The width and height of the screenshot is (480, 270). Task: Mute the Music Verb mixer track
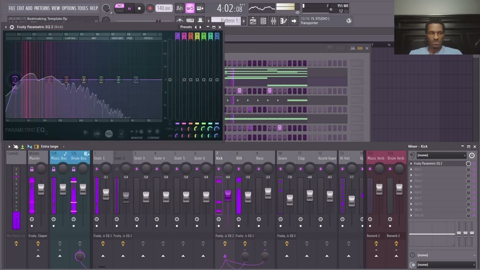370,169
